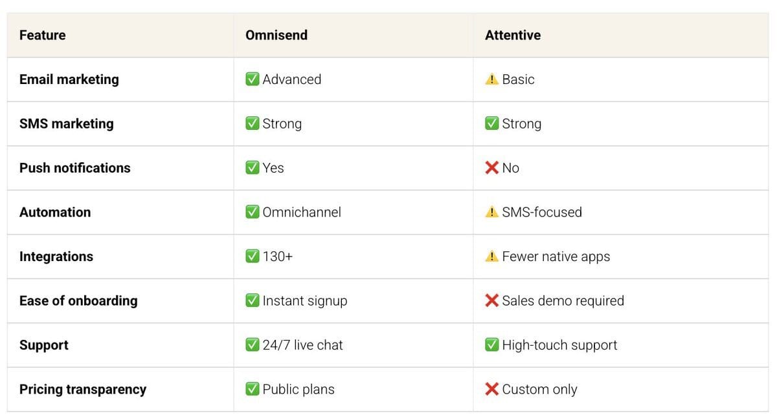Click the green check next to Public plans

pyautogui.click(x=253, y=389)
